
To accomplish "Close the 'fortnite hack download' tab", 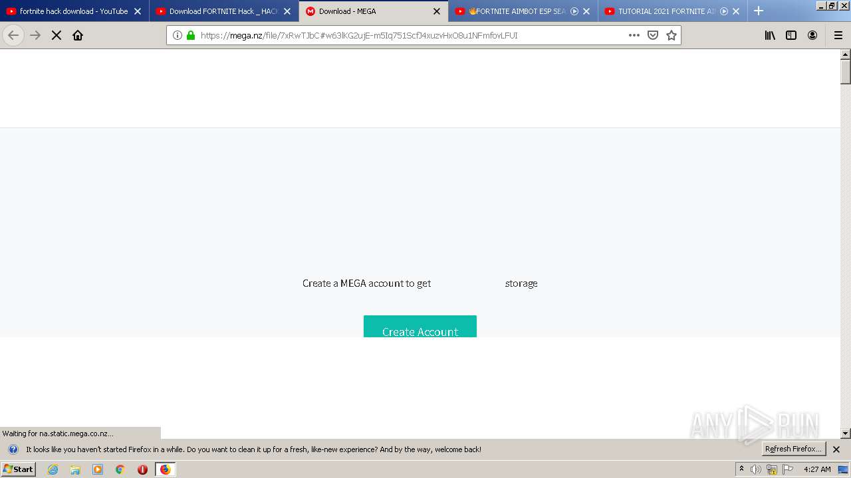I will [x=138, y=11].
